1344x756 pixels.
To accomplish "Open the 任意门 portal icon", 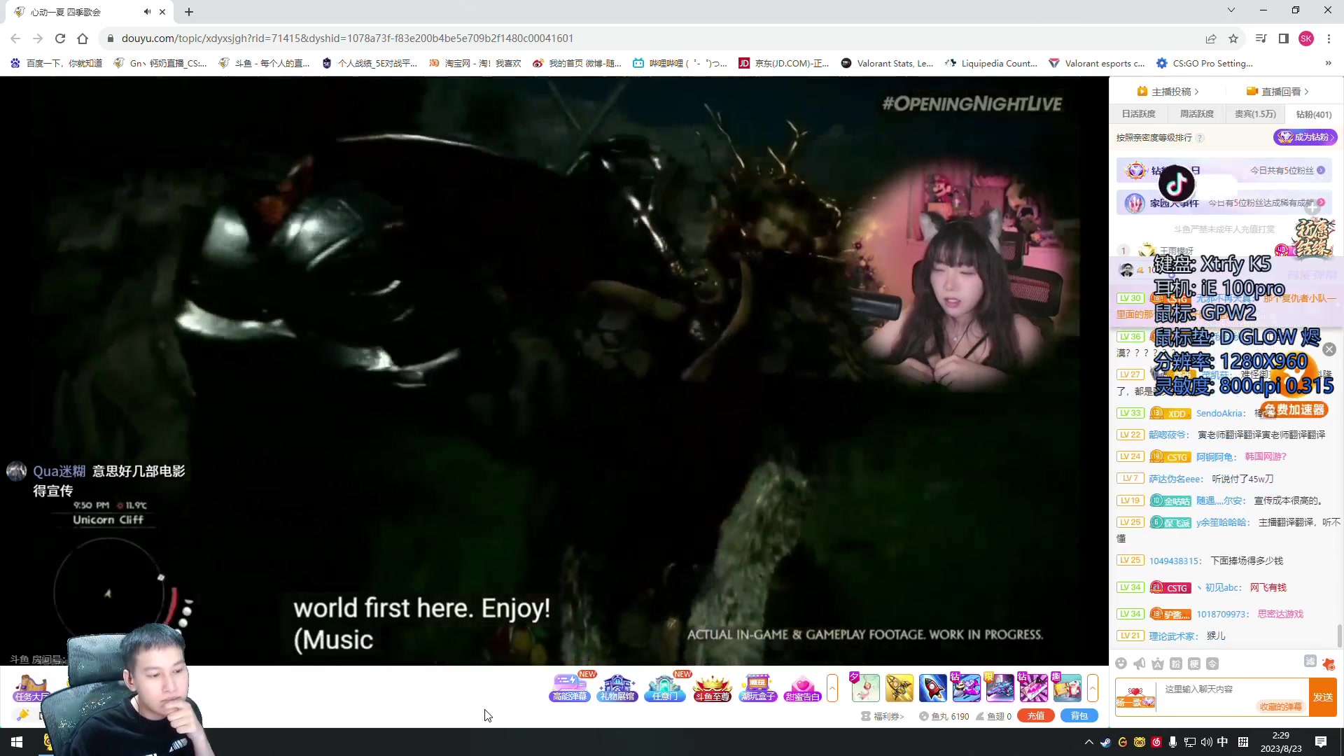I will (664, 688).
